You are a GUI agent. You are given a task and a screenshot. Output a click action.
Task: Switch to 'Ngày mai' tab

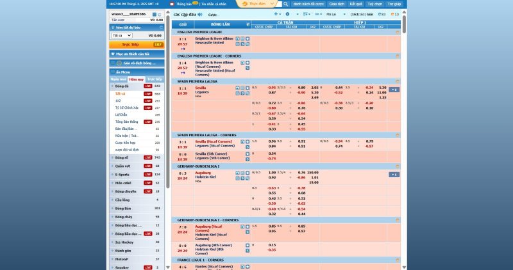[118, 79]
